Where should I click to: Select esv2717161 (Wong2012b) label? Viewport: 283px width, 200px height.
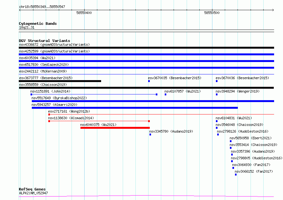[x=69, y=111]
